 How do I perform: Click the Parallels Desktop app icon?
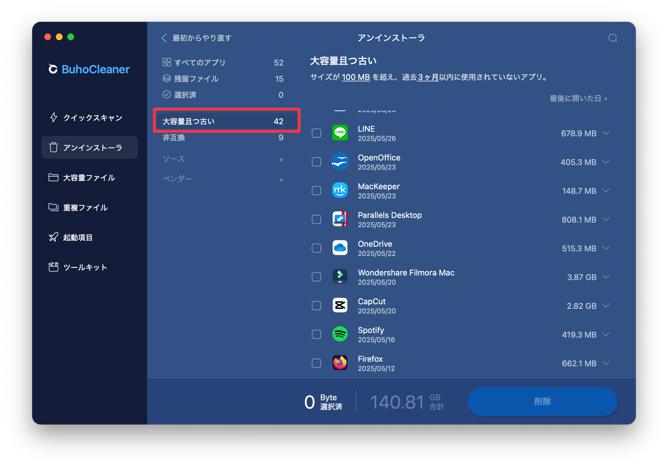[x=340, y=219]
